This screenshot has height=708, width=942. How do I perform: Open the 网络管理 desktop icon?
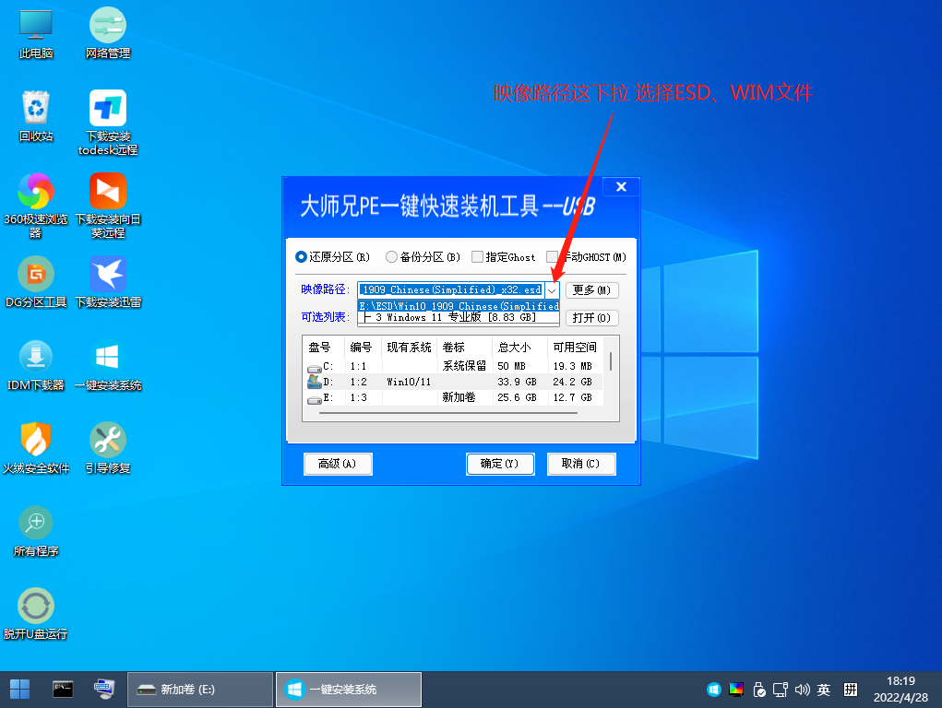coord(108,26)
